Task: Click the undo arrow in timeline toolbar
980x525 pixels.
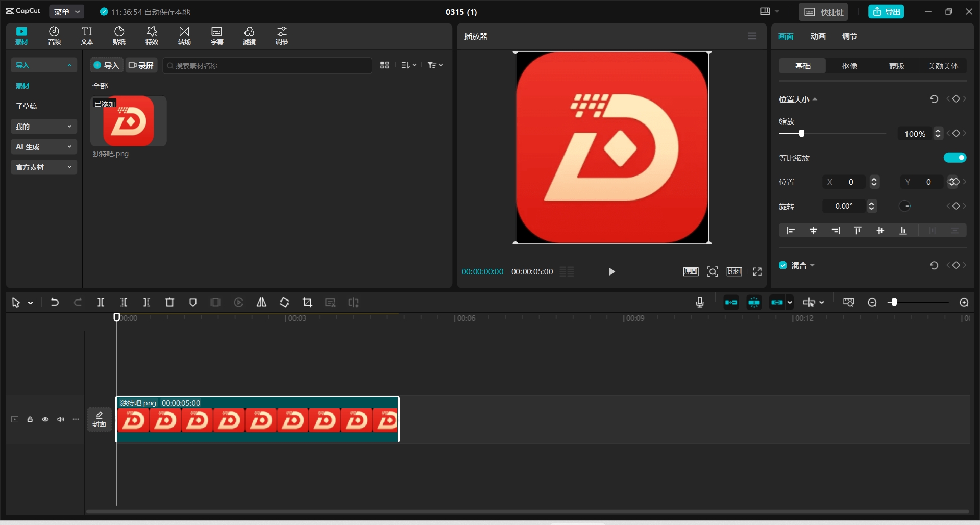Action: (55, 303)
